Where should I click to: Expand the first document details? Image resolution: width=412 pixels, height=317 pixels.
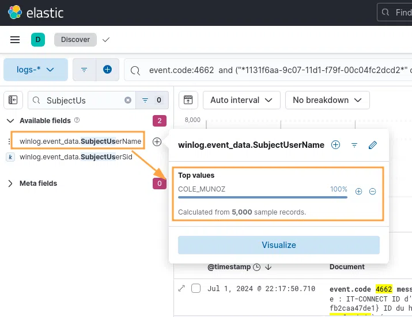[182, 288]
